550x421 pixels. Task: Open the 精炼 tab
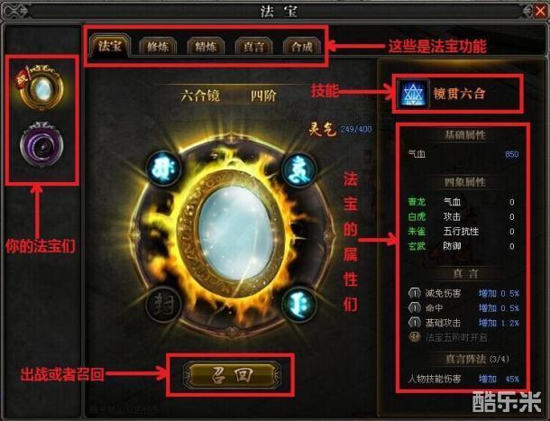click(x=206, y=47)
